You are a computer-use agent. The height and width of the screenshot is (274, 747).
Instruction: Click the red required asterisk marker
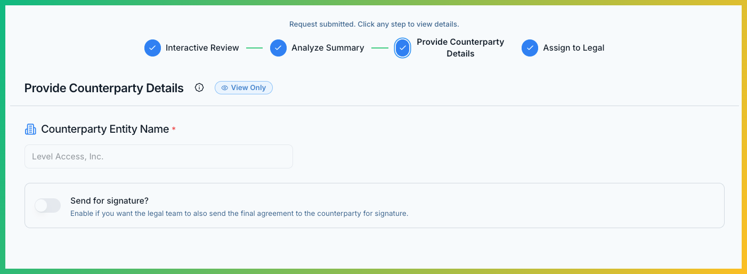[x=174, y=130]
